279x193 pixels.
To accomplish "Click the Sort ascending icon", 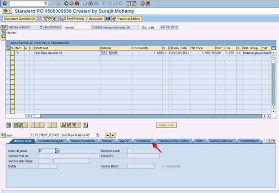I will tap(63, 125).
